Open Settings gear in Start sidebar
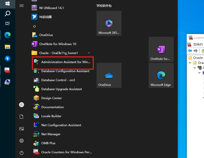The image size is (204, 158). point(22,141)
